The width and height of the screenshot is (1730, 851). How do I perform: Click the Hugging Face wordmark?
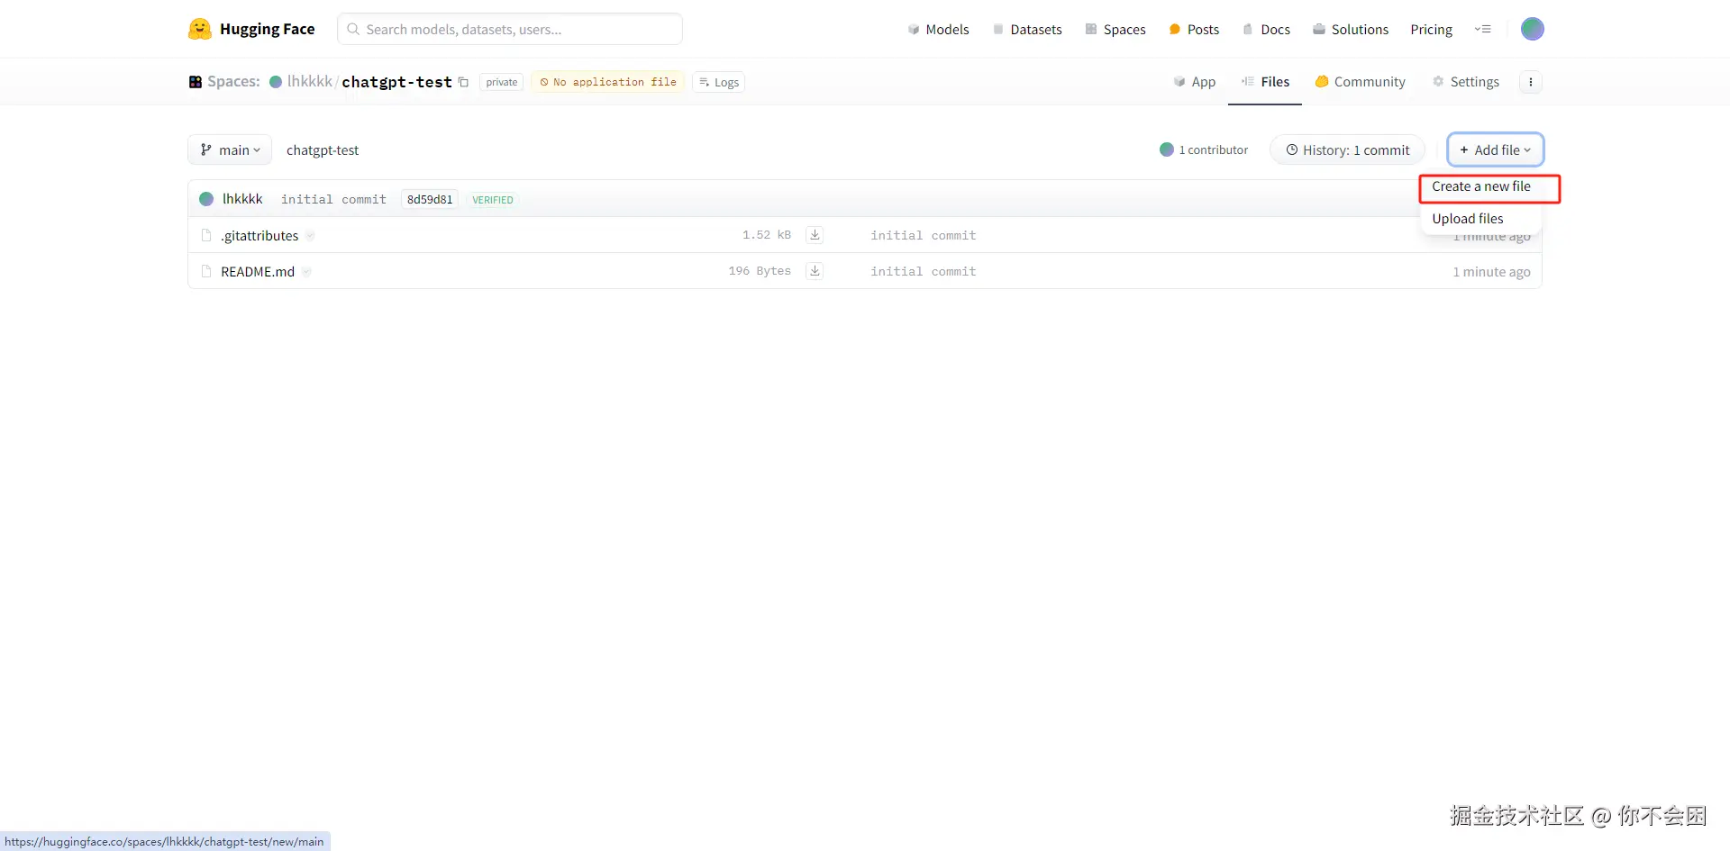pos(268,29)
